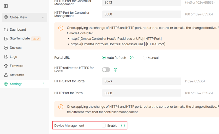Click the Accounts person icon
Screen dimensions: 219x134
[6, 75]
